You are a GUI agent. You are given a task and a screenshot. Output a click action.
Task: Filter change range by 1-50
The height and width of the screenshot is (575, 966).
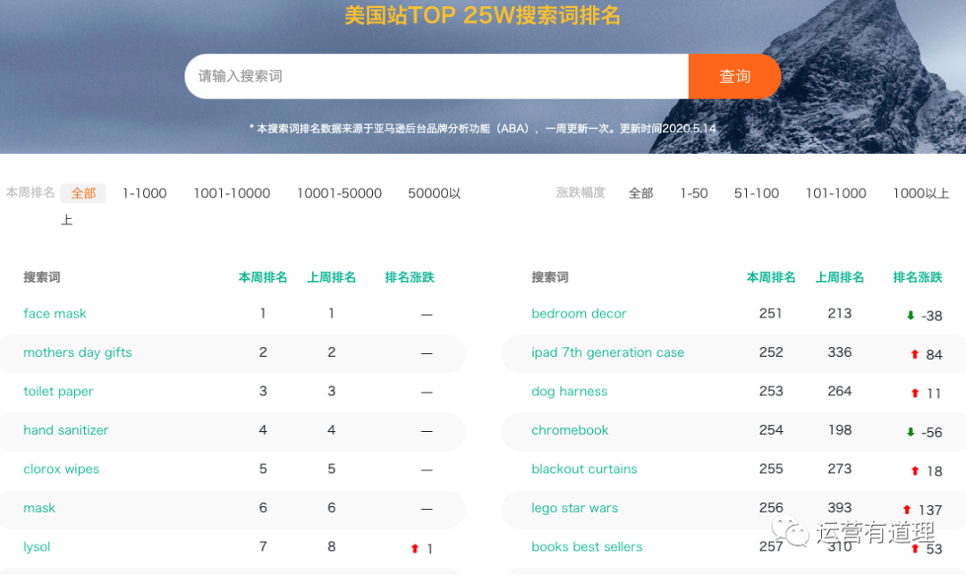tap(693, 193)
